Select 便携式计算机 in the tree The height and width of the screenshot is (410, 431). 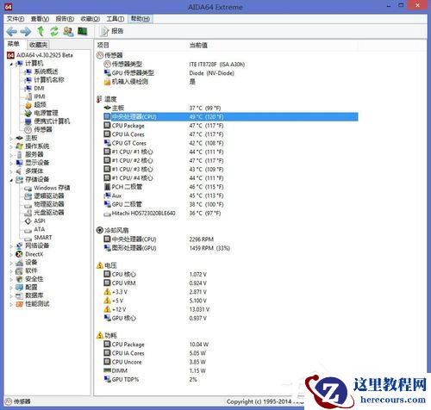pos(52,121)
